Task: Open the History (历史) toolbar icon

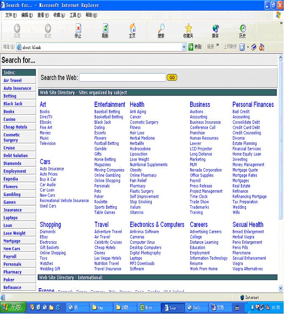Action: pos(243,28)
